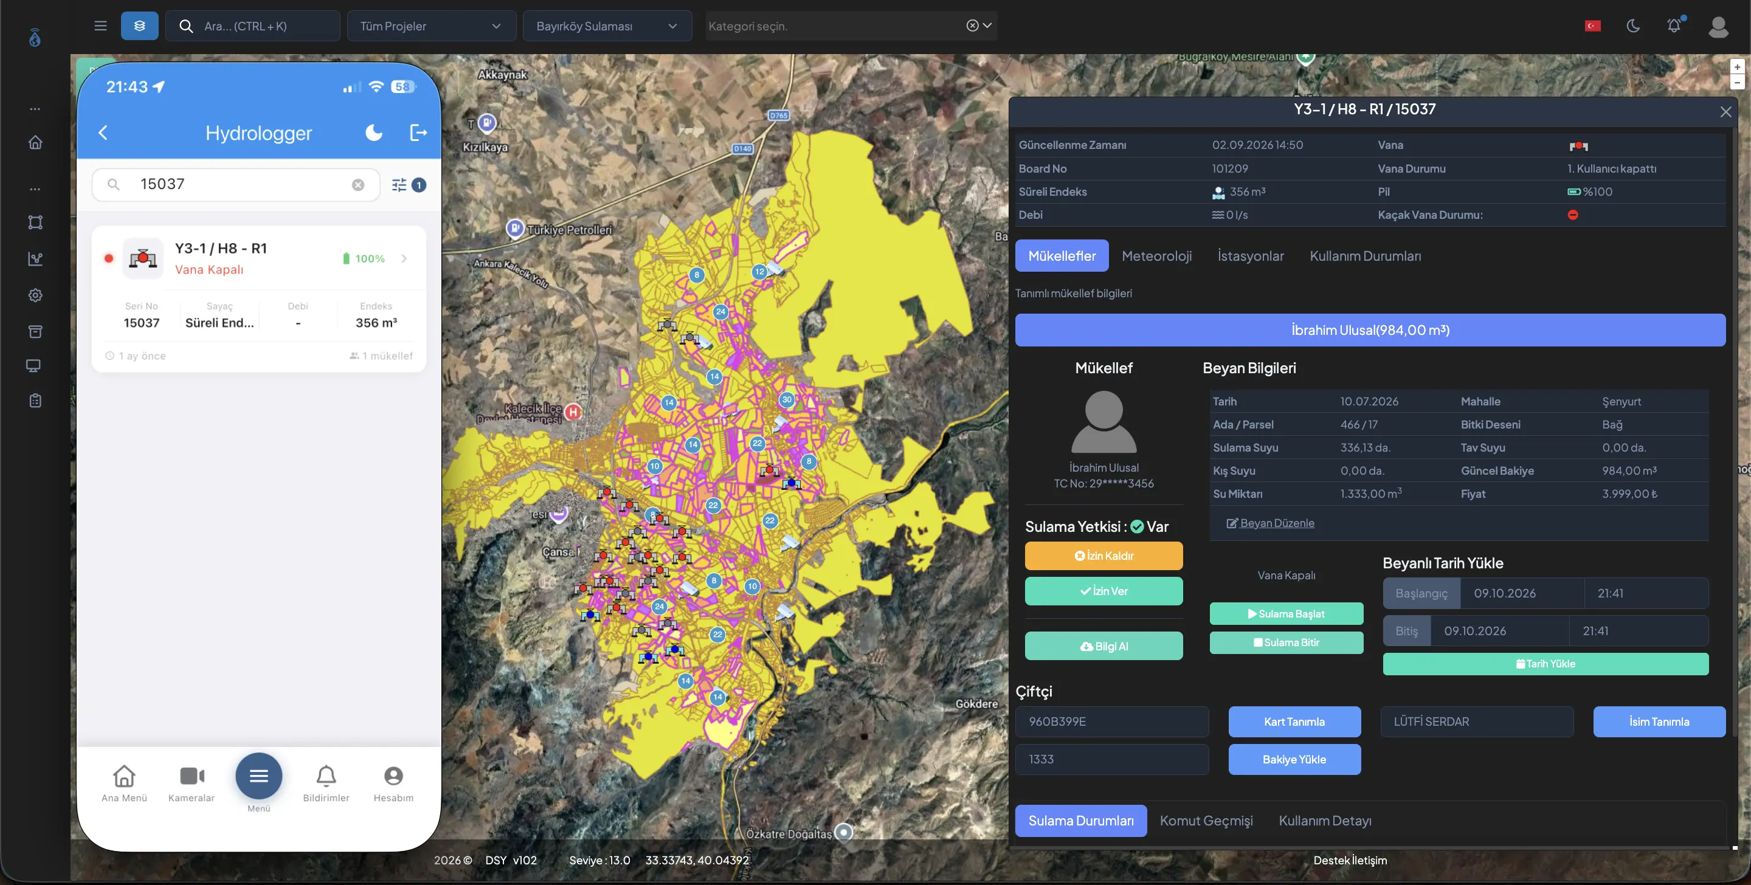Click the Sulama Başlat button
Viewport: 1751px width, 885px height.
(x=1286, y=613)
